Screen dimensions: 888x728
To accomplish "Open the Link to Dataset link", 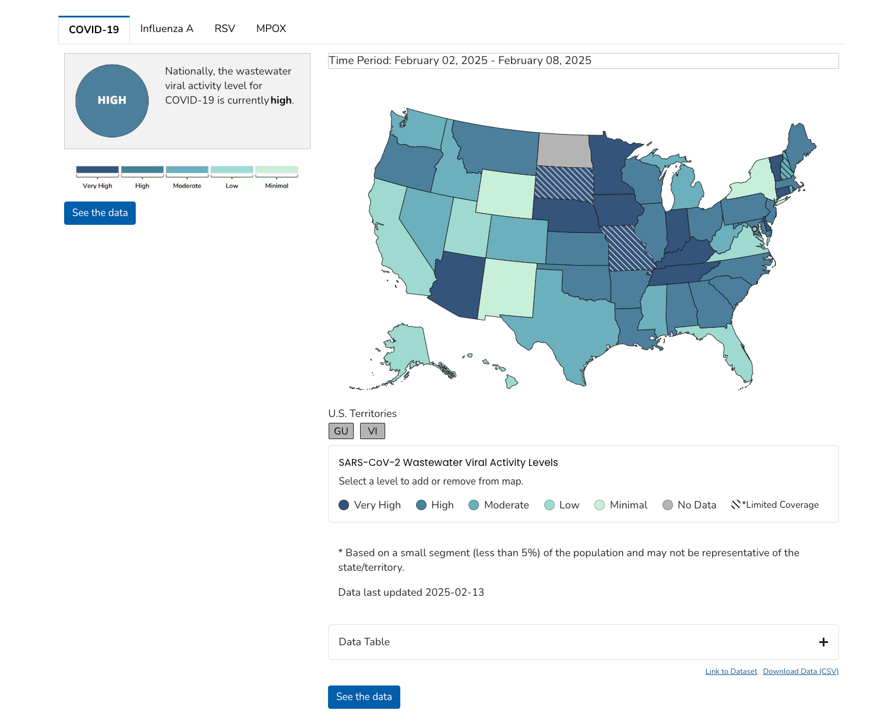I will pos(731,672).
